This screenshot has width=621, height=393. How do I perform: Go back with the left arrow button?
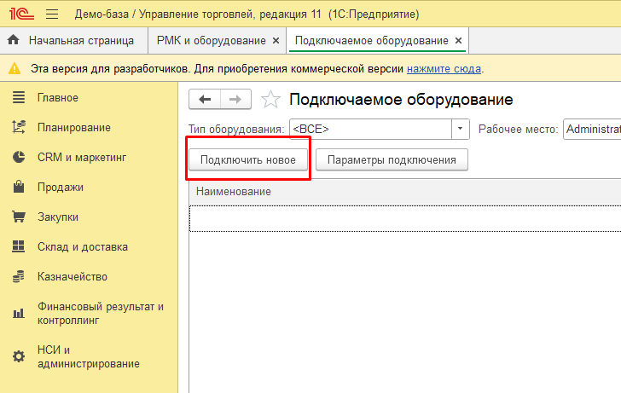205,100
